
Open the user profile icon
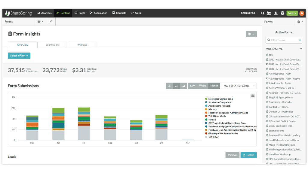coord(276,13)
